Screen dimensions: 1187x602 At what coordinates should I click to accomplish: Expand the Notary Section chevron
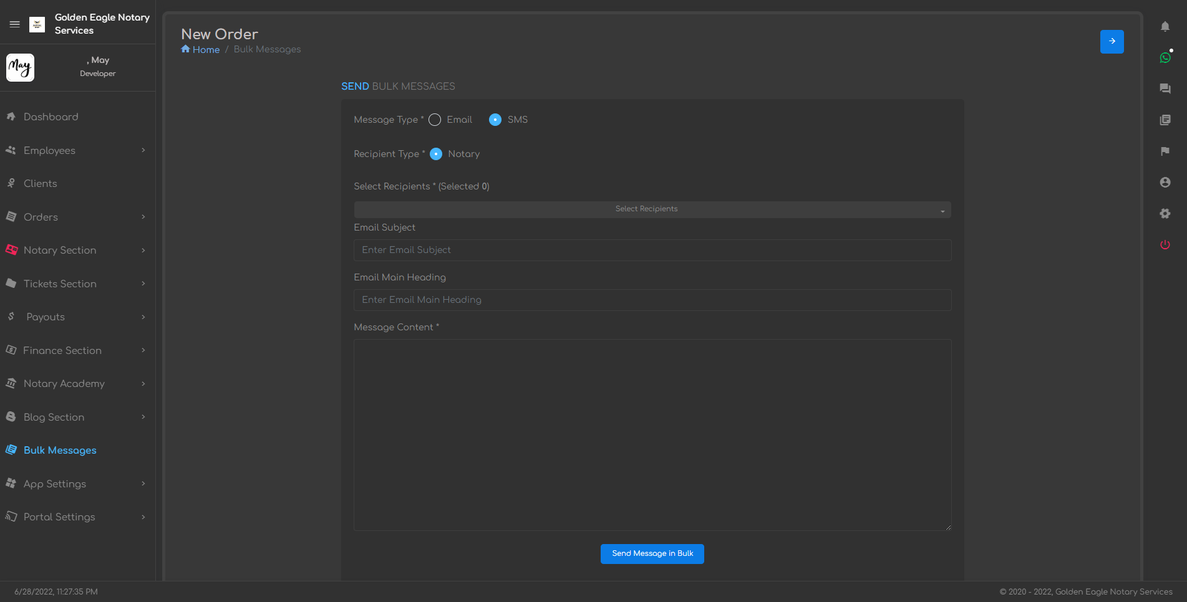(143, 250)
